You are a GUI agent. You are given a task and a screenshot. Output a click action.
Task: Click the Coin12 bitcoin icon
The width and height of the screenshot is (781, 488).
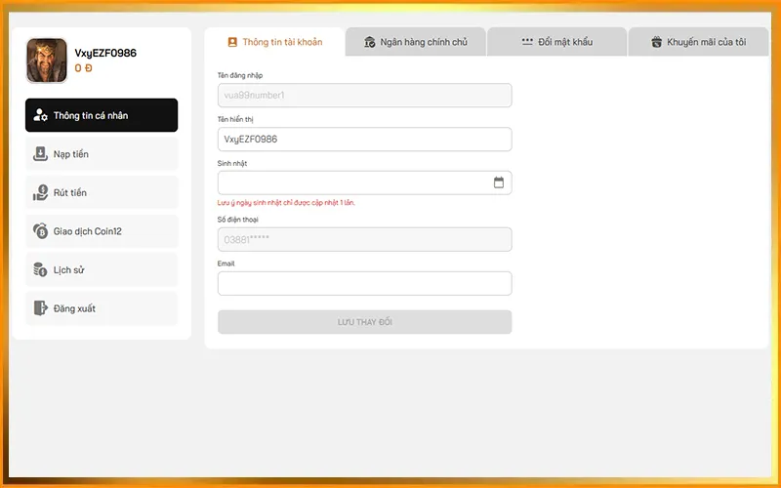click(40, 231)
